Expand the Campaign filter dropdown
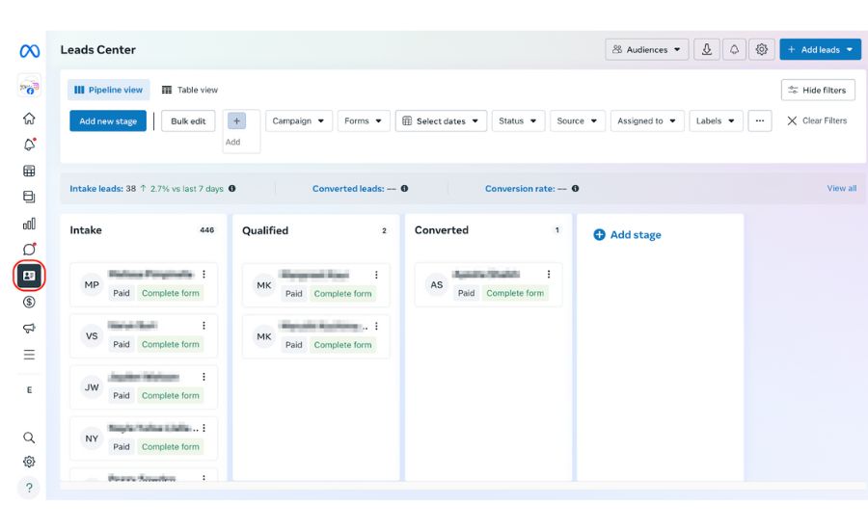The width and height of the screenshot is (868, 531). click(x=299, y=120)
